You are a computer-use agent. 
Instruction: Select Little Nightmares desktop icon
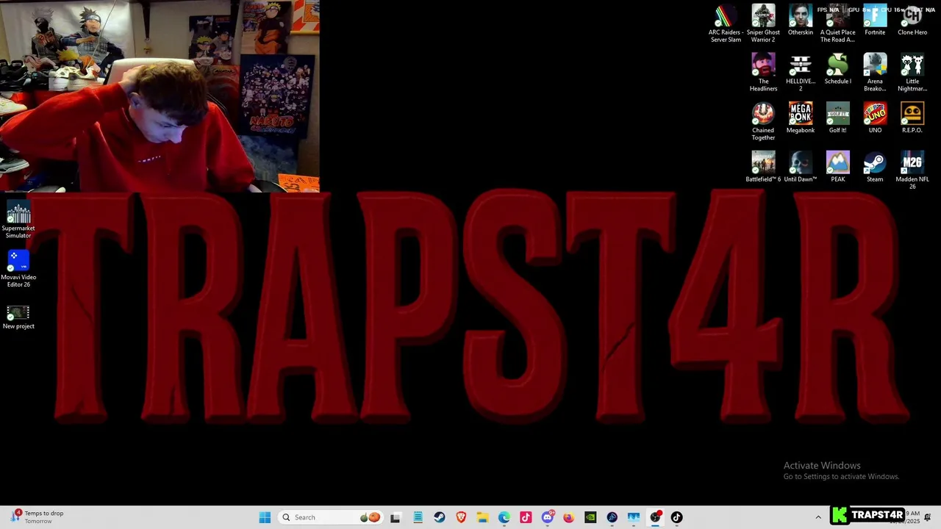coord(912,73)
